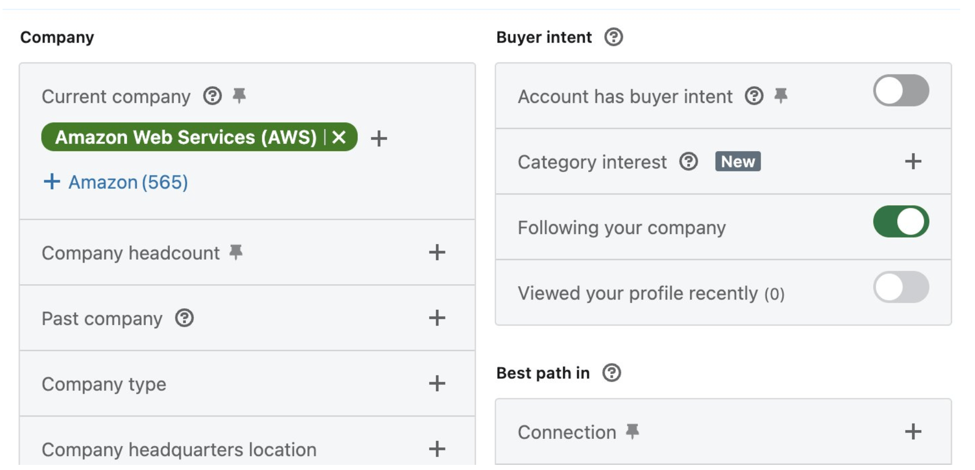The image size is (975, 470).
Task: Click help icon next to Best path in
Action: pos(611,373)
